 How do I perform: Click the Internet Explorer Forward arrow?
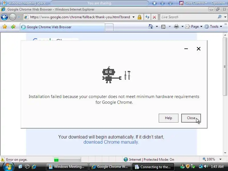(13, 17)
